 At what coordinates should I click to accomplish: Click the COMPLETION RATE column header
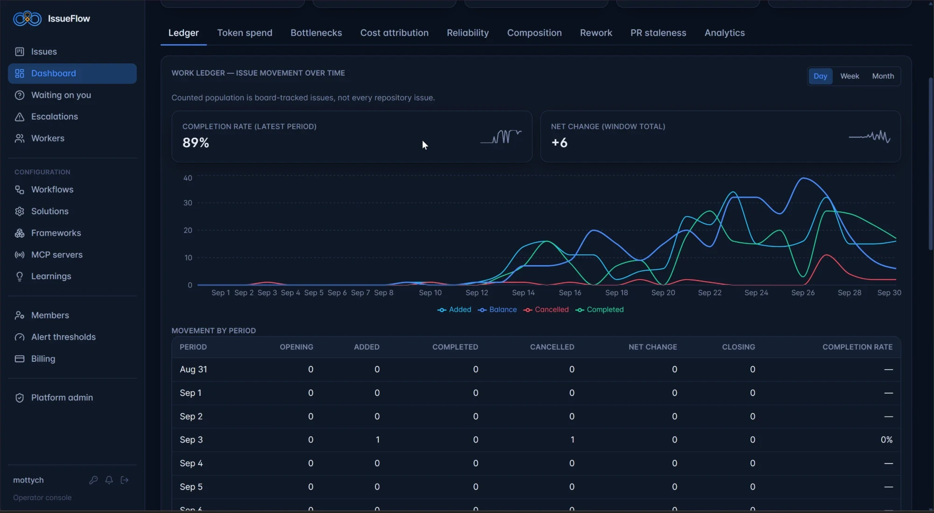857,347
